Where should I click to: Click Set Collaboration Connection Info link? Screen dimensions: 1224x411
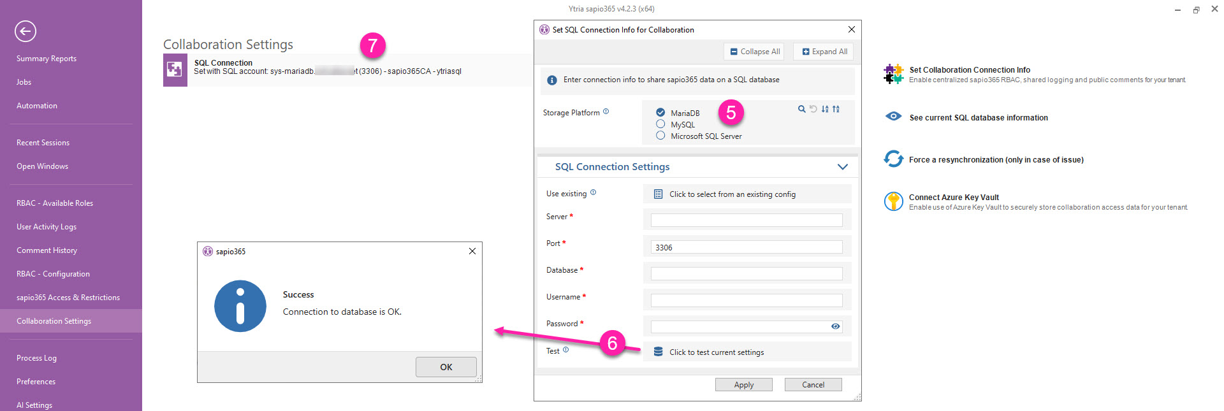click(x=970, y=70)
